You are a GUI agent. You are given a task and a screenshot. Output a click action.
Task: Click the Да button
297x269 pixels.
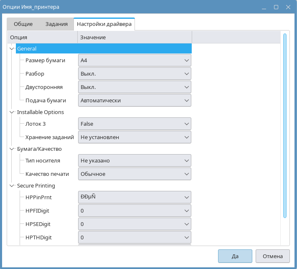(235, 256)
